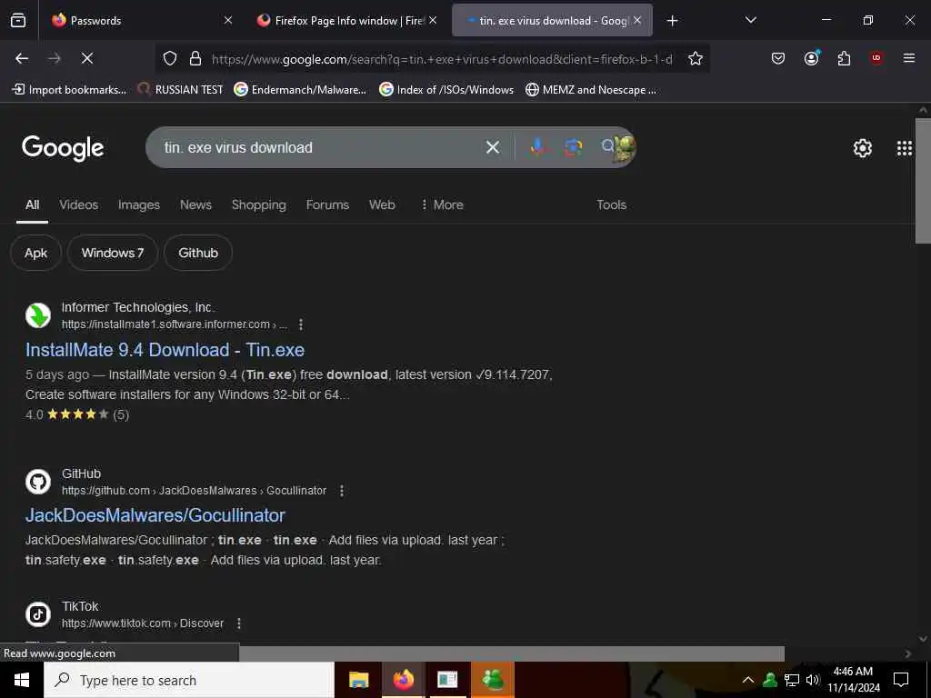This screenshot has width=931, height=698.
Task: Save page to Pocket
Action: click(x=778, y=58)
